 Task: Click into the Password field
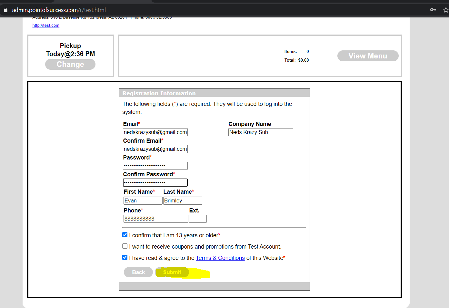pos(155,166)
